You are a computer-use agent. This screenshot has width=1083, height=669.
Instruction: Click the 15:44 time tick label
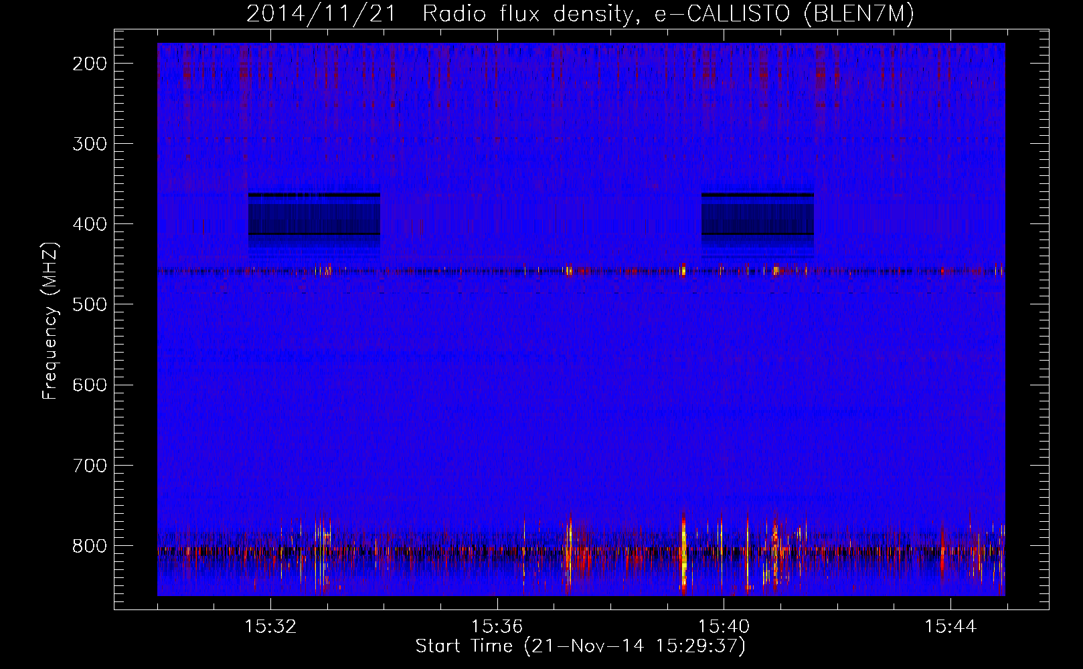coord(950,627)
